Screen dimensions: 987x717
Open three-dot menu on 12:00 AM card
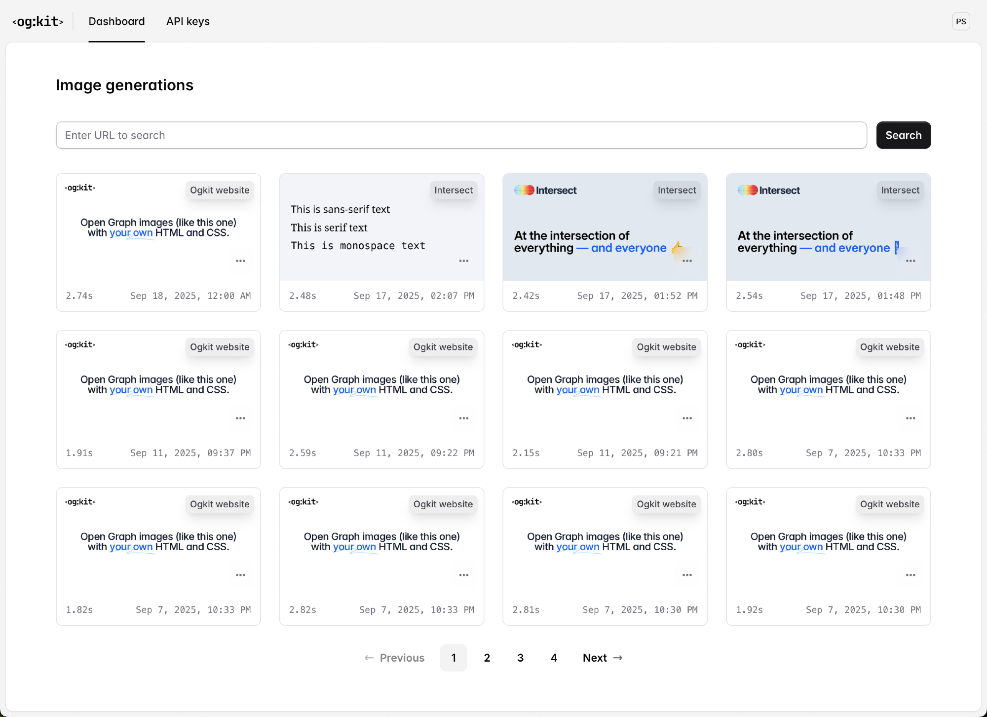[x=240, y=261]
